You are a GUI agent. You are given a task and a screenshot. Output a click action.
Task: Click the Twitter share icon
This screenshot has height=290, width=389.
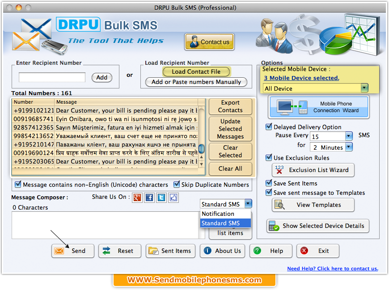(x=161, y=198)
